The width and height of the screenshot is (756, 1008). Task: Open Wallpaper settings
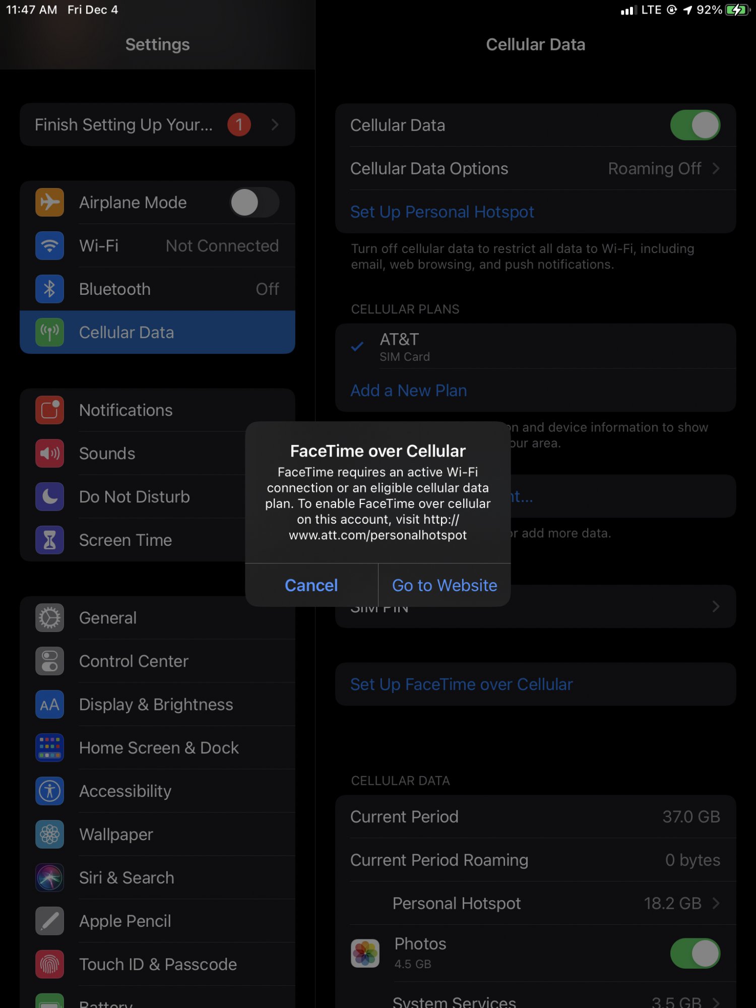pos(157,834)
